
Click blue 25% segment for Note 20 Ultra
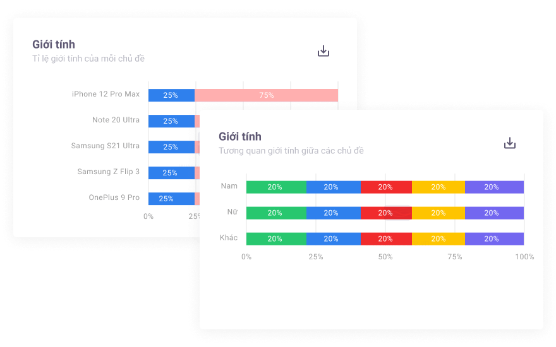171,121
